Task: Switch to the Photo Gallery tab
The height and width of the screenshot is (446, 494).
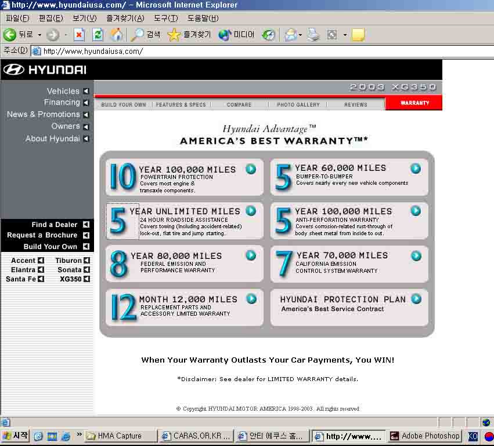Action: [298, 105]
